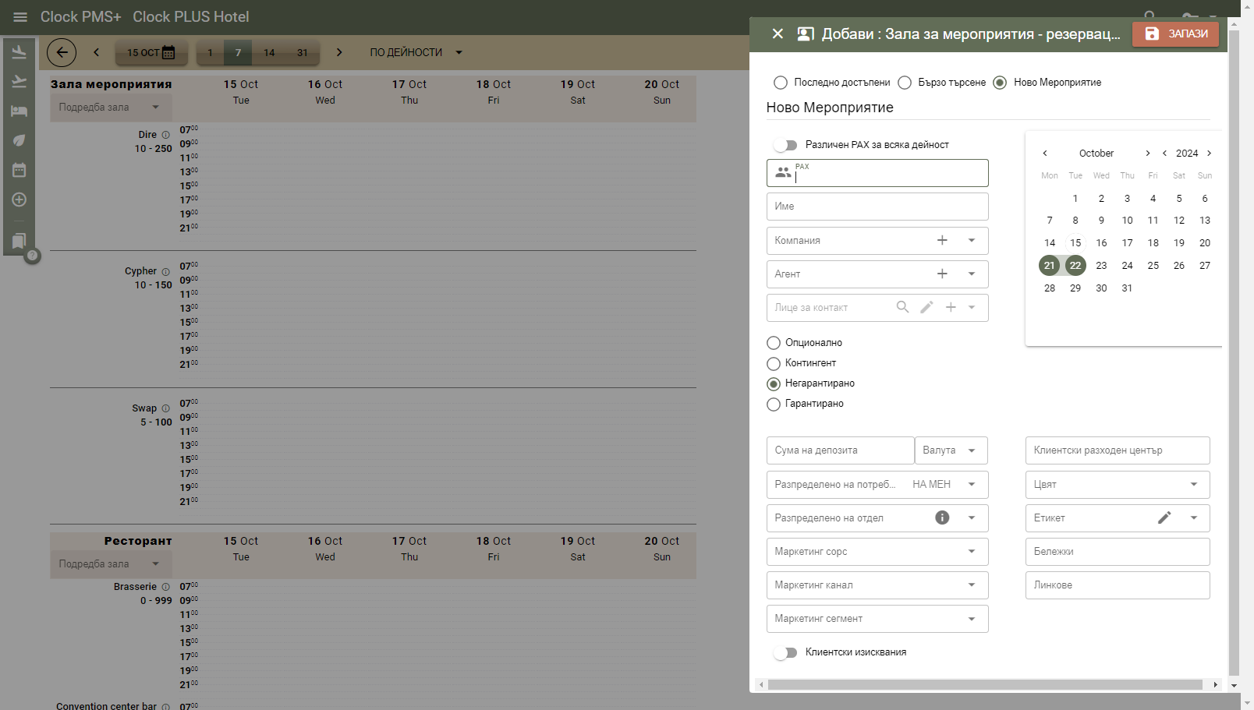
Task: Go to the previous date range in the activity toolbar
Action: [x=97, y=52]
